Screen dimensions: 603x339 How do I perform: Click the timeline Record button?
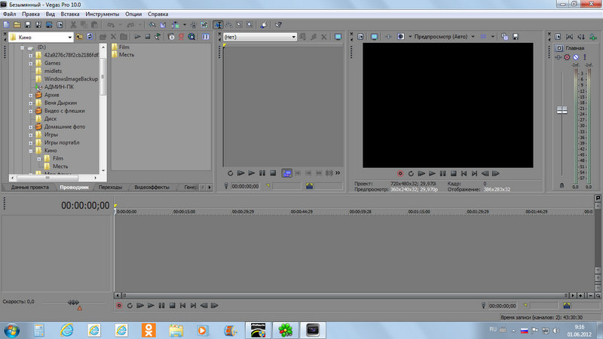coord(119,306)
